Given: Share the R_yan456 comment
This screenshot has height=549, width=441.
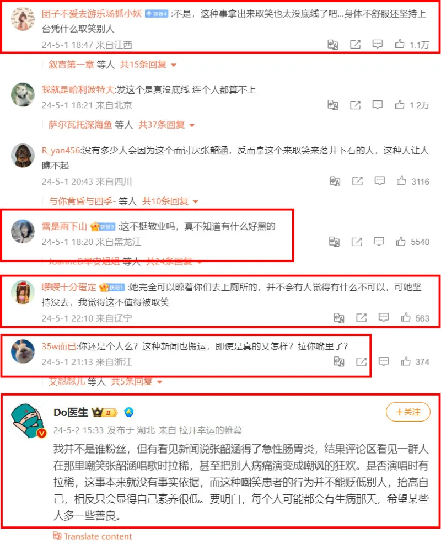Looking at the screenshot, I should 357,181.
